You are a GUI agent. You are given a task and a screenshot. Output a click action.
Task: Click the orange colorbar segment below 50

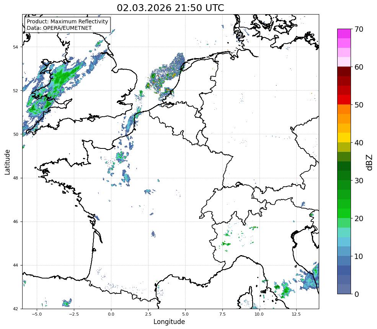click(x=344, y=109)
